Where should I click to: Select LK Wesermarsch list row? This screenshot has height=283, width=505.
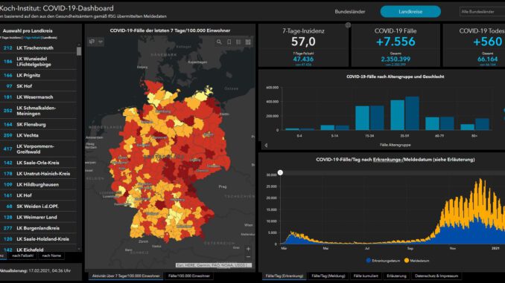[x=38, y=97]
